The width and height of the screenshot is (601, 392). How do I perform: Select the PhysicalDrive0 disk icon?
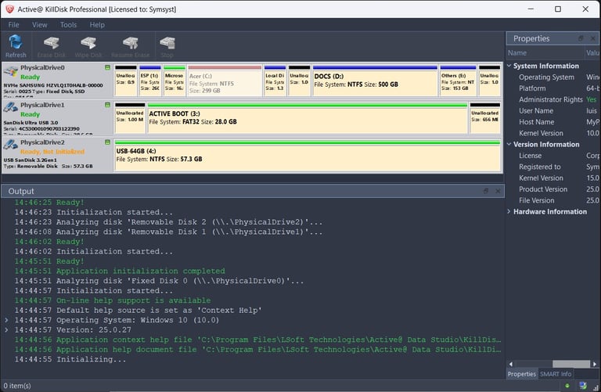[x=10, y=72]
